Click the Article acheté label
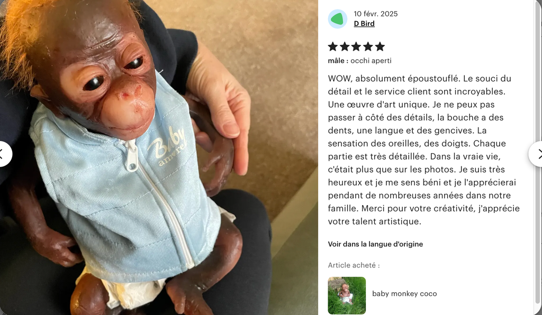Viewport: 542px width, 315px height. tap(354, 265)
